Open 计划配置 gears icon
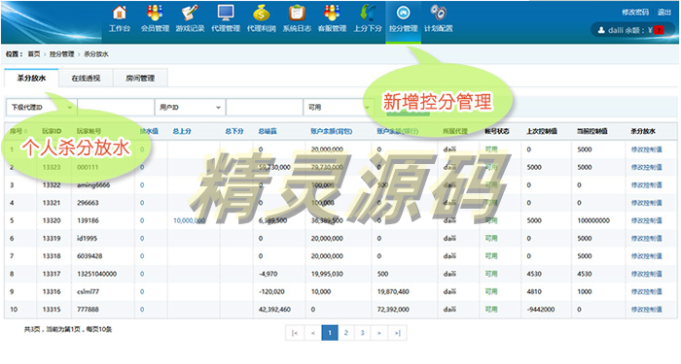Image resolution: width=681 pixels, height=364 pixels. click(439, 13)
